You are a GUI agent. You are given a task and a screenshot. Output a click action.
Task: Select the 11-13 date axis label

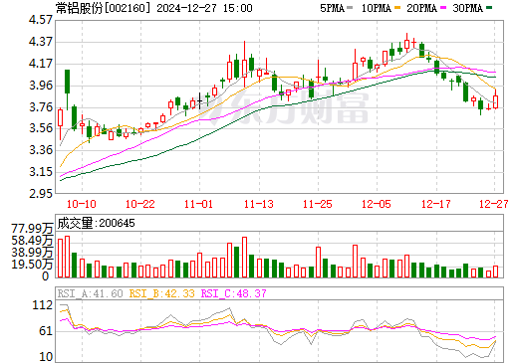[x=259, y=204]
